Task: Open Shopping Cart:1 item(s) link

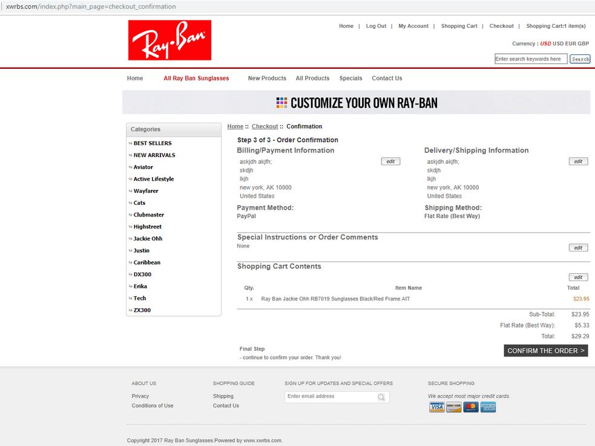Action: (556, 26)
